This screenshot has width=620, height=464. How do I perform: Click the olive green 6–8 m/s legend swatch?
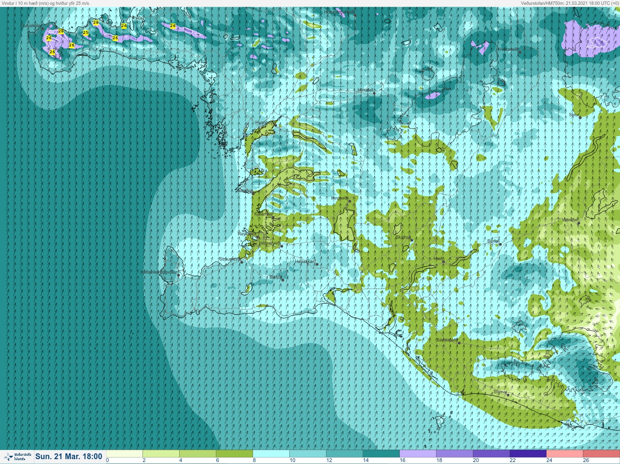pyautogui.click(x=234, y=454)
